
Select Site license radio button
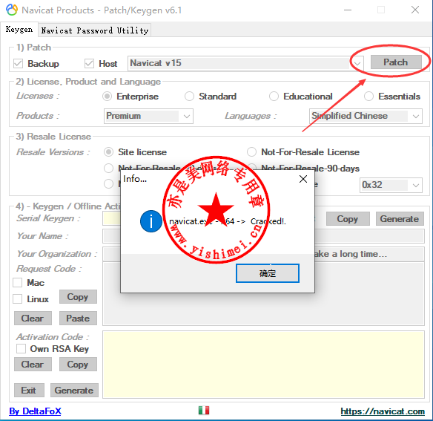click(108, 152)
